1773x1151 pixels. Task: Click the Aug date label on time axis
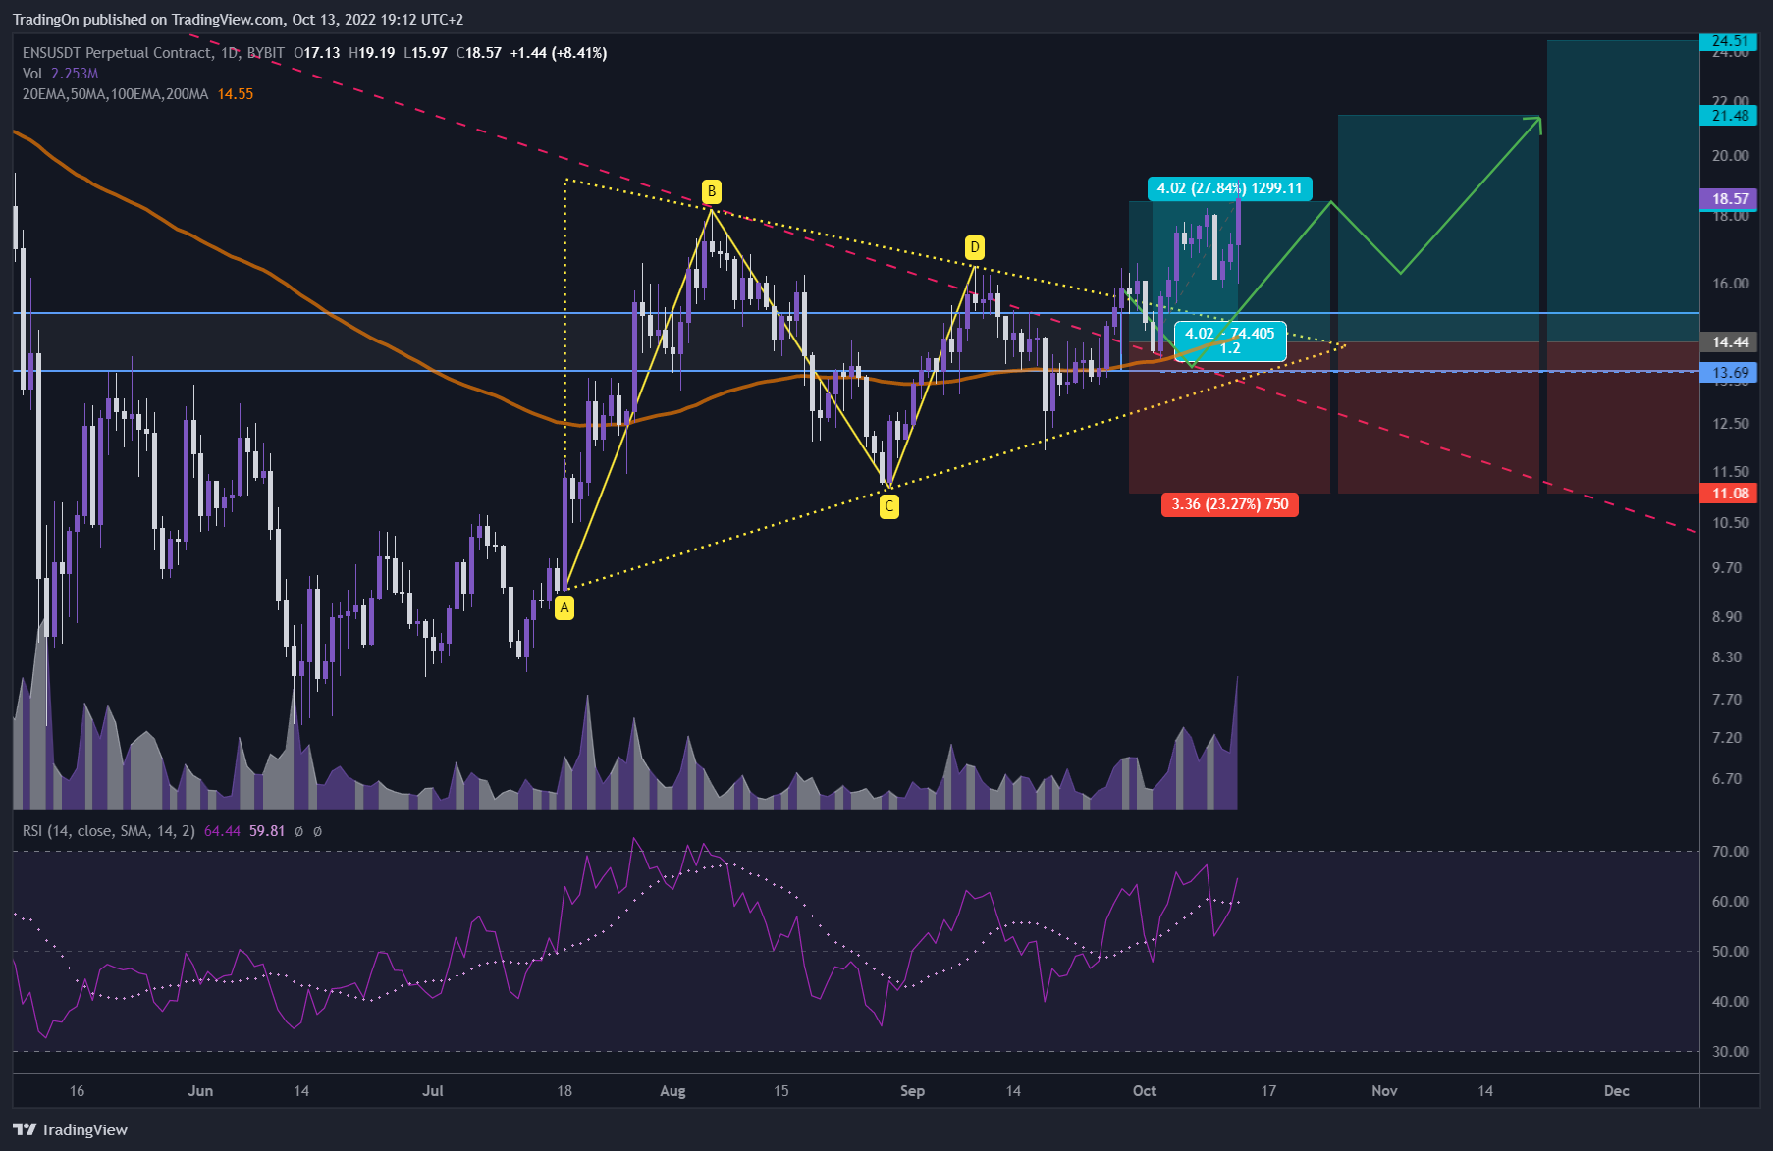(x=672, y=1091)
